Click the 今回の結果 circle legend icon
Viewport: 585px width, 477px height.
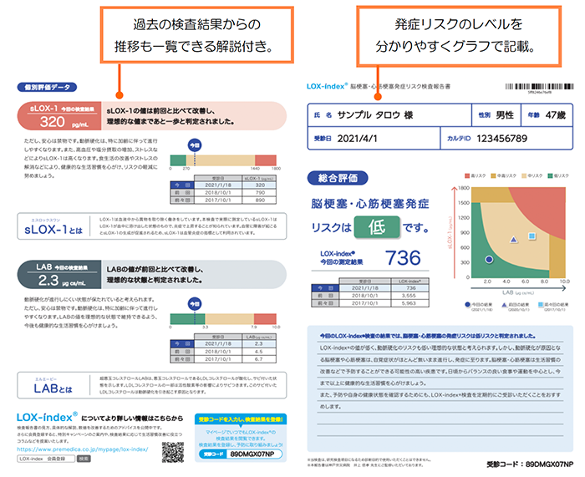click(467, 305)
